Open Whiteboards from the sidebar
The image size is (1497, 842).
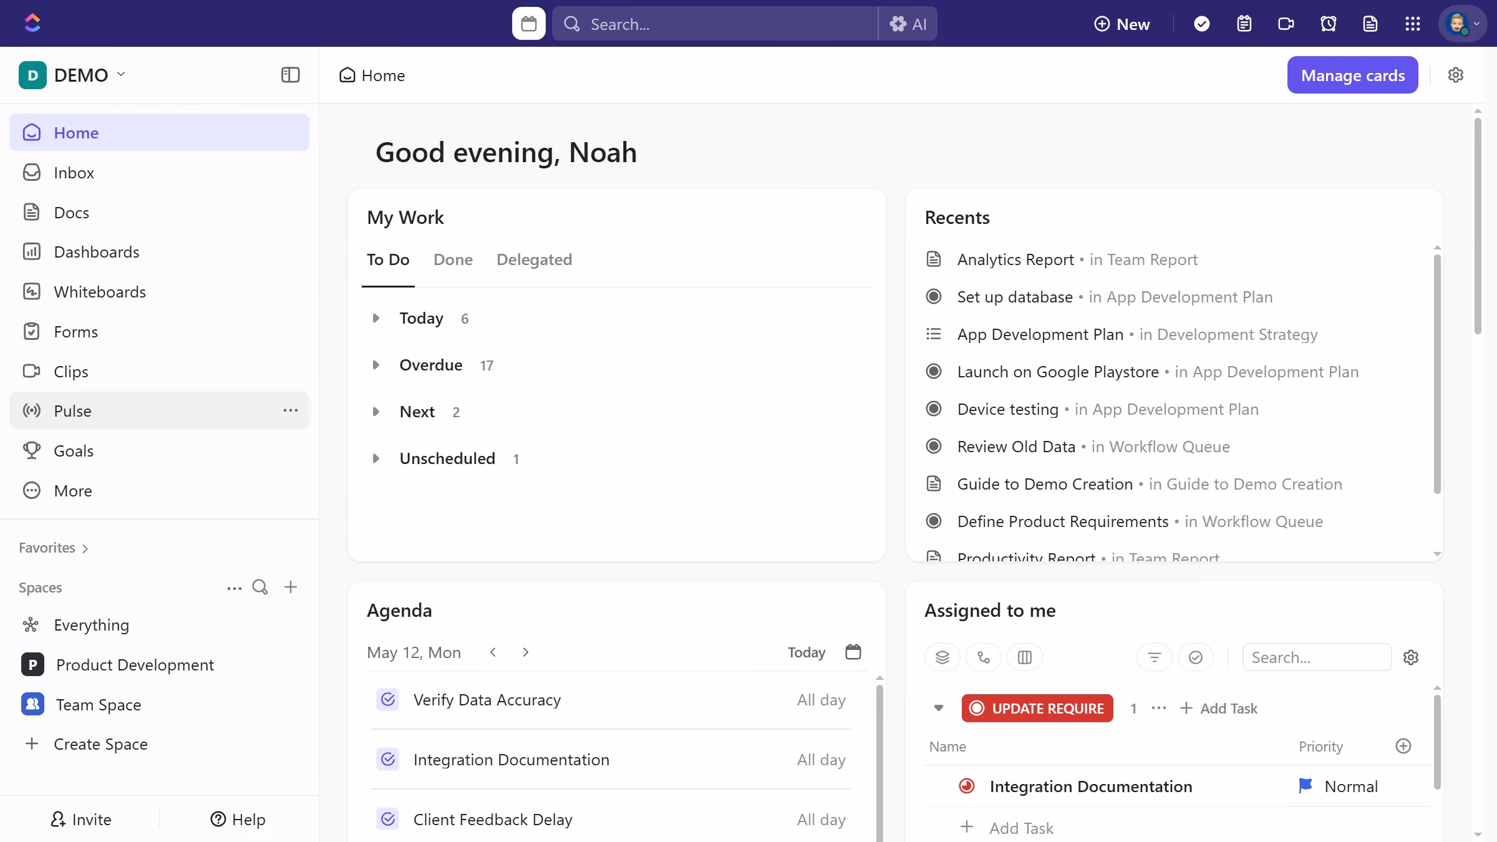pos(159,291)
